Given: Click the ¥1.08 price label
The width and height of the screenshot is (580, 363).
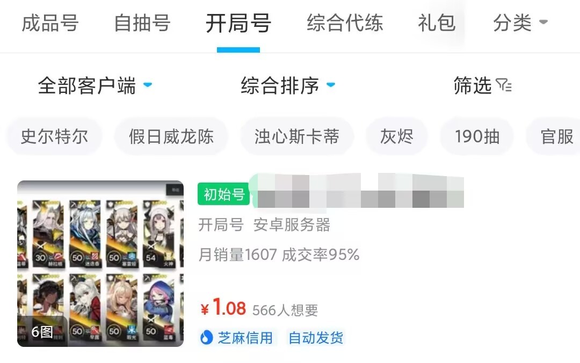Looking at the screenshot, I should (x=223, y=308).
